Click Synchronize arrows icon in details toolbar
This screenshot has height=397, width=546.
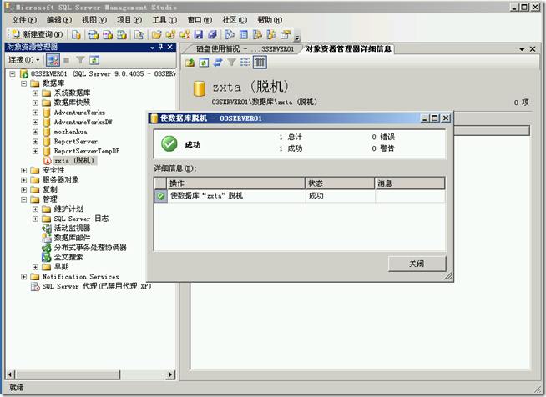click(218, 63)
